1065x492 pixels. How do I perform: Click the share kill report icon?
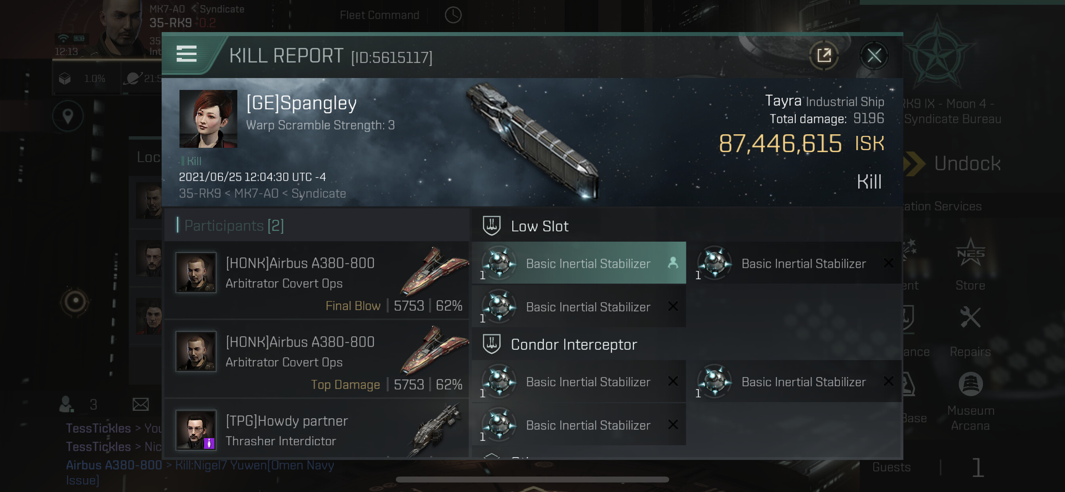click(x=824, y=55)
